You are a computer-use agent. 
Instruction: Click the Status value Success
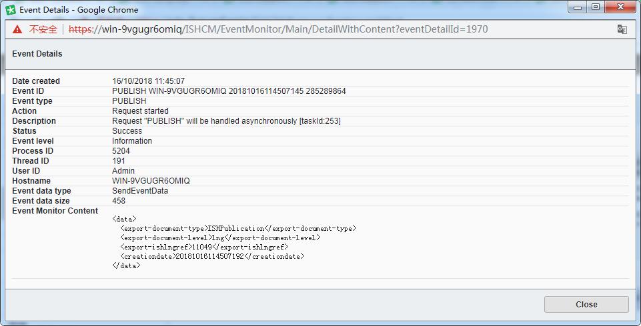click(127, 131)
